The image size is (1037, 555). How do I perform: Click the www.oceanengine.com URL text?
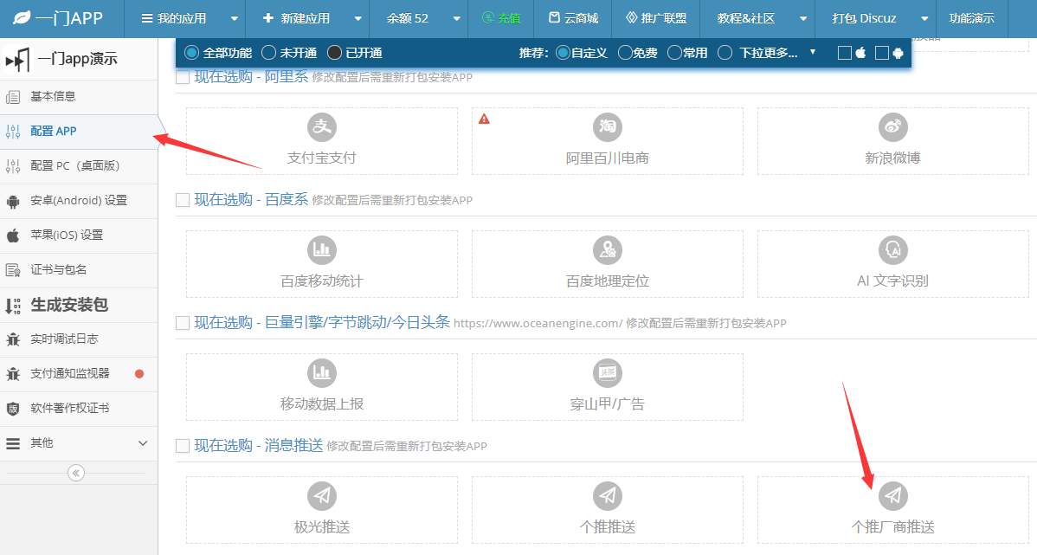pos(538,324)
